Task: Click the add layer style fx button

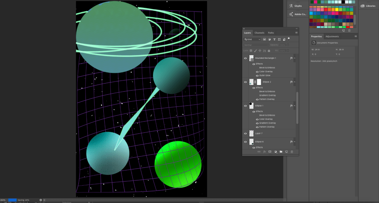Action: [x=265, y=152]
